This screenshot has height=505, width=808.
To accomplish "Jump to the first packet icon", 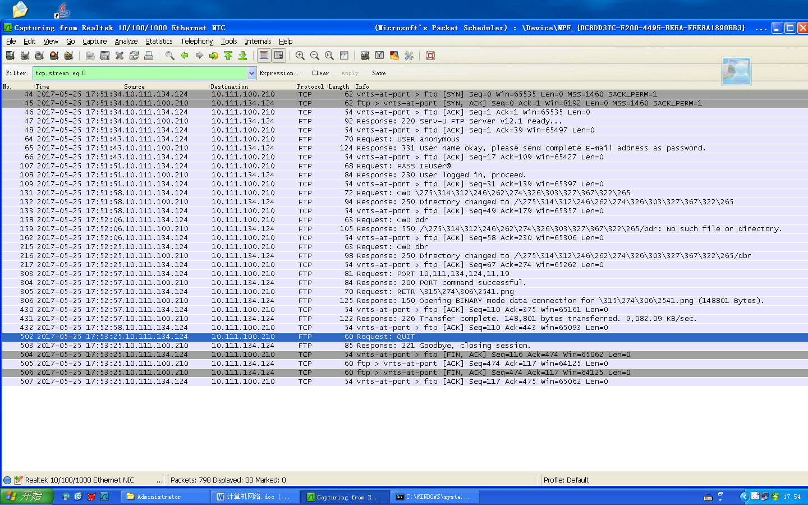I will point(228,56).
